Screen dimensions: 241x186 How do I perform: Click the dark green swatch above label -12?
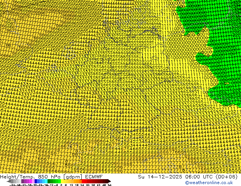click(49, 181)
